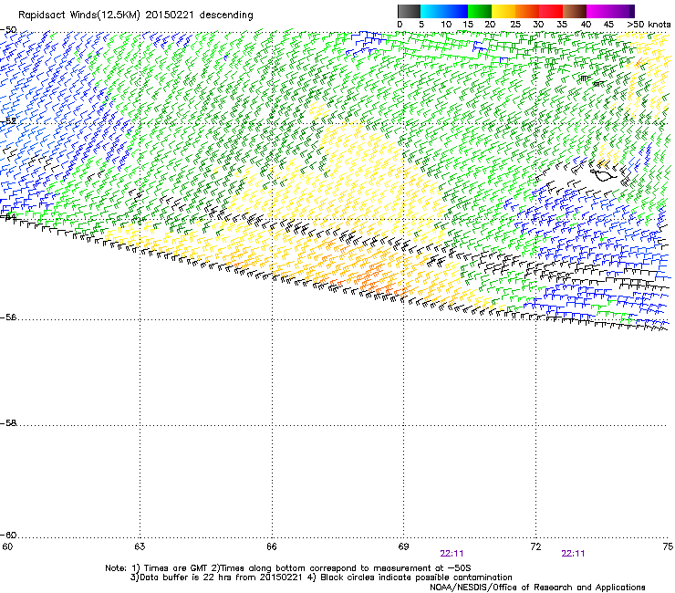
Task: Click the '75' longitude axis label
Action: click(668, 546)
